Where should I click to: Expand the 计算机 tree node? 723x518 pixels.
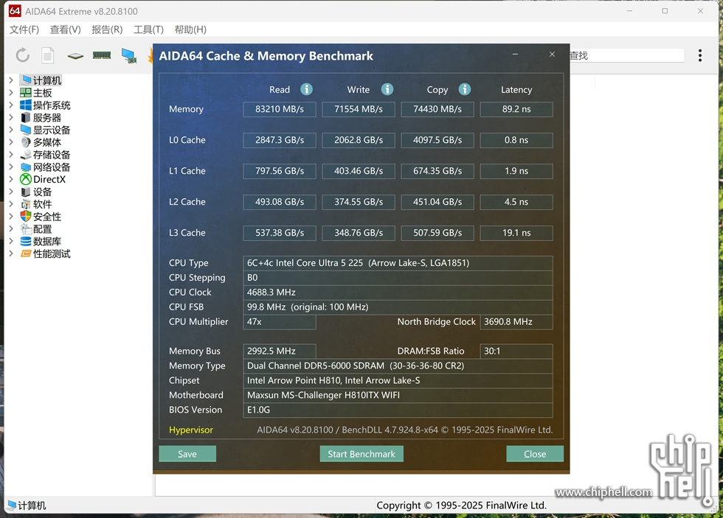pos(11,80)
